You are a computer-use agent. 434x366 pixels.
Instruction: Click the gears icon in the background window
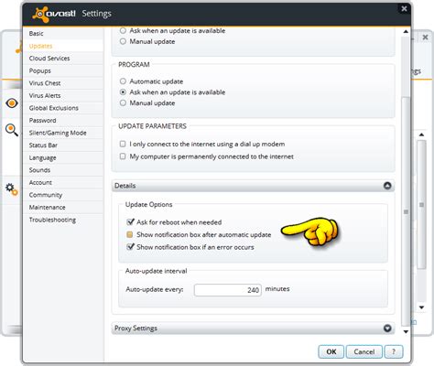pos(12,189)
